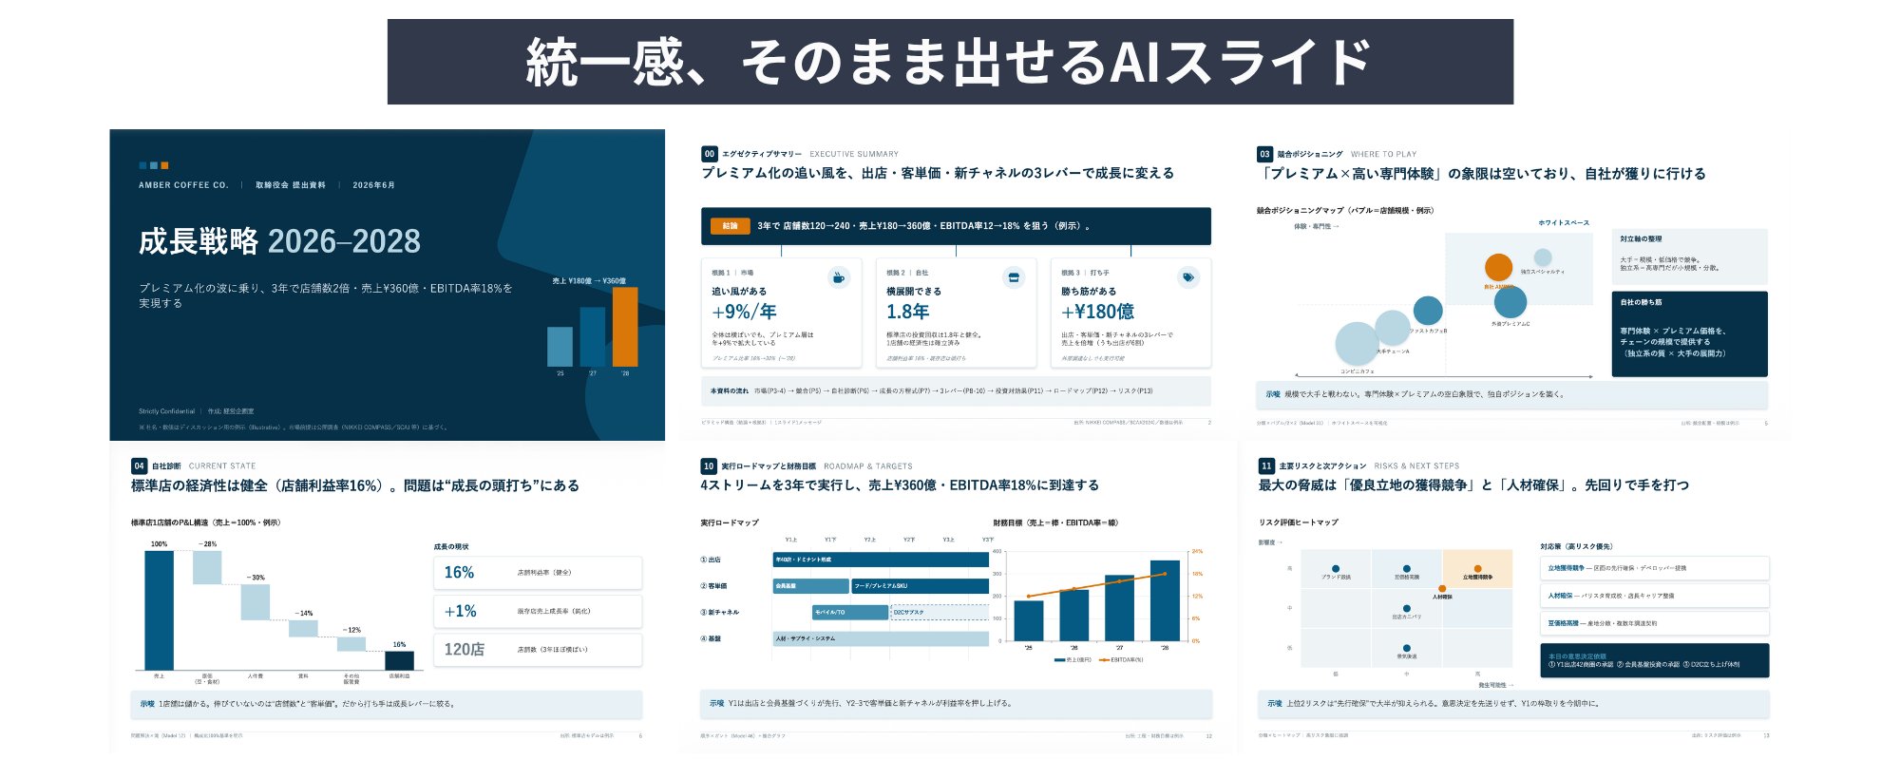This screenshot has height=760, width=1900.
Task: Click the 03 number badge on the Where to Play slide
Action: point(1264,154)
